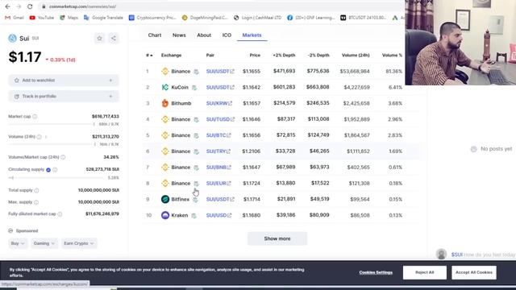This screenshot has height=290, width=516.
Task: Switch to the Chart tab
Action: [x=155, y=35]
